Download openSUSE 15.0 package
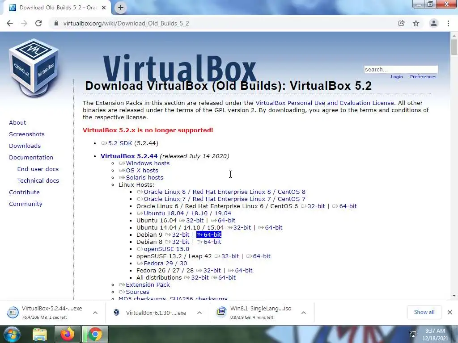 [x=163, y=249]
